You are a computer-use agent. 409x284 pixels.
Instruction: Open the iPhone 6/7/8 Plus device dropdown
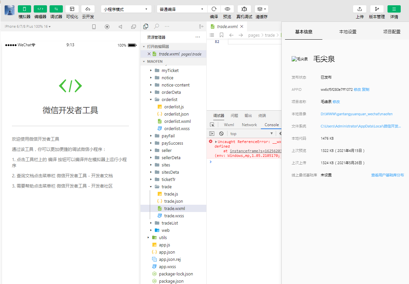click(x=28, y=26)
